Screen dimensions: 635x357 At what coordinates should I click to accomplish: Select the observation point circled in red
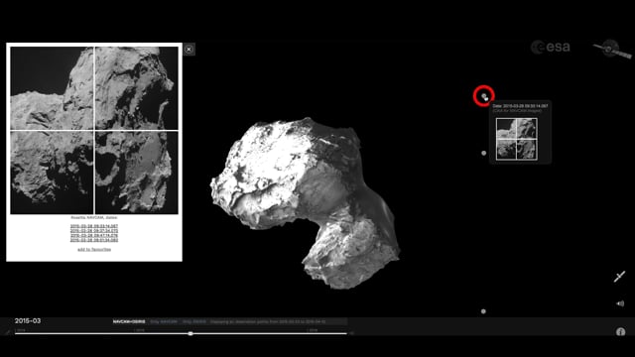point(483,96)
